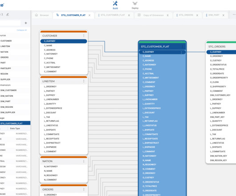Image resolution: width=236 pixels, height=196 pixels.
Task: Select DIM_NATION in the sidebar tree
Action: (7, 96)
